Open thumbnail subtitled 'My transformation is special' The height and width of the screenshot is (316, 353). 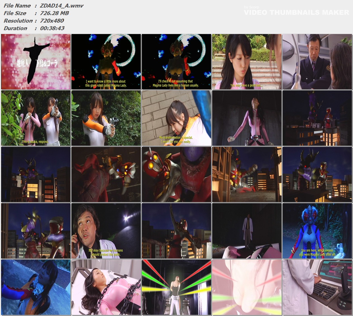[x=176, y=118]
